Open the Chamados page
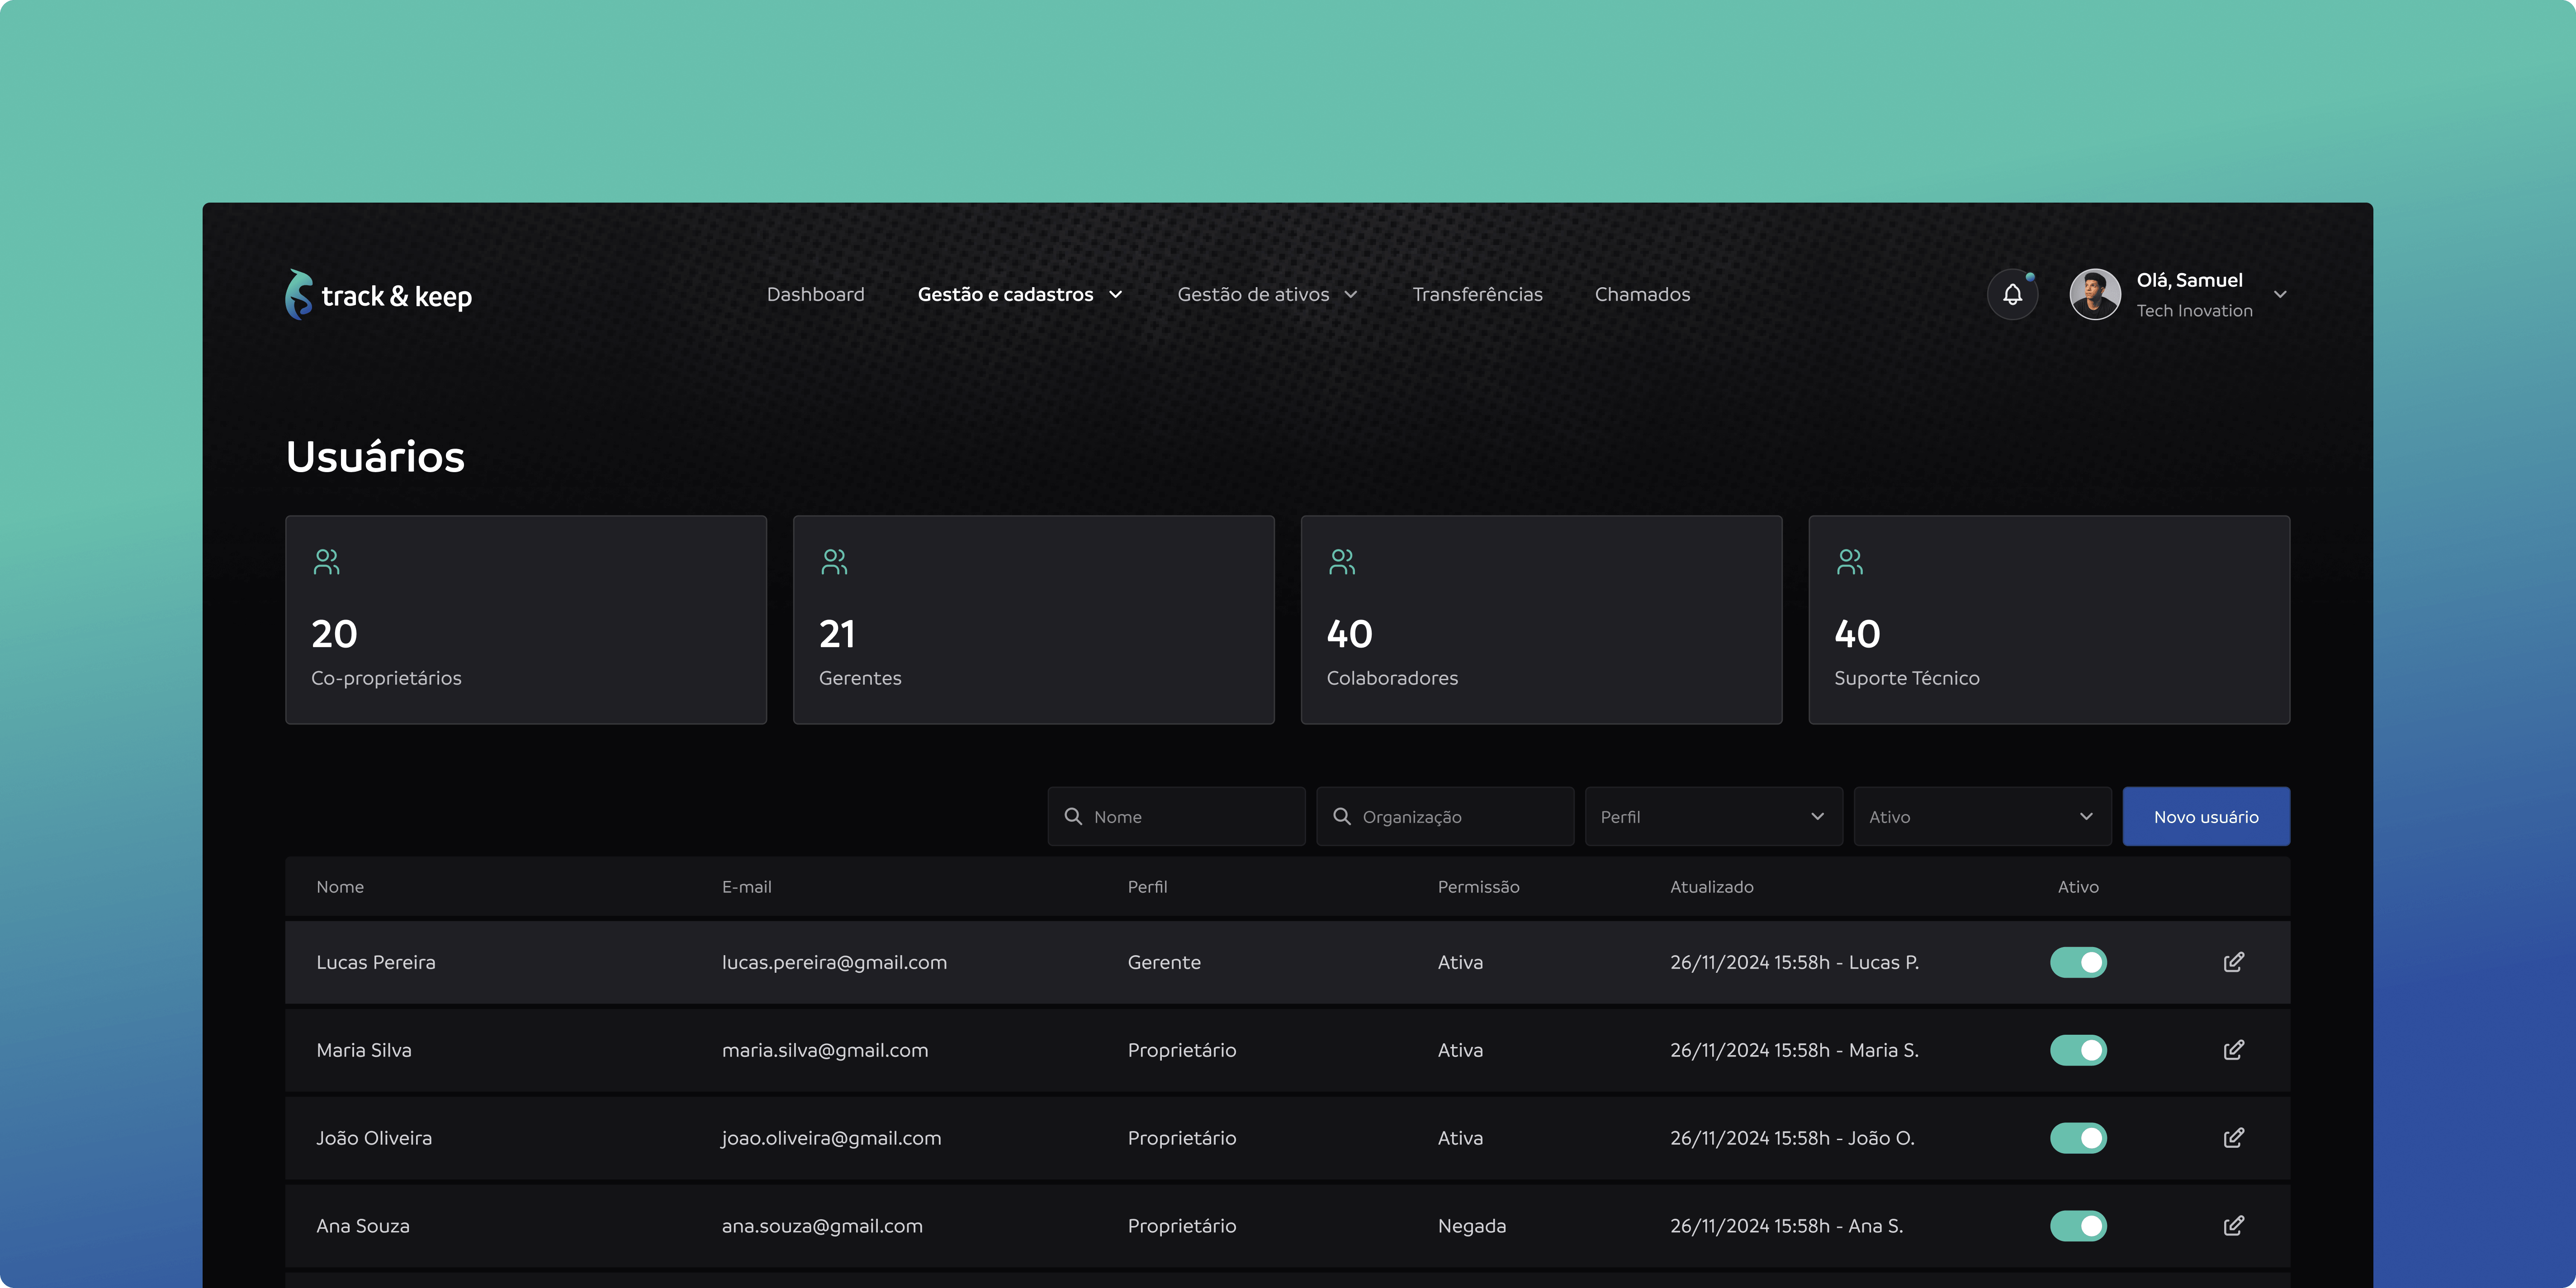This screenshot has width=2576, height=1288. click(1642, 294)
